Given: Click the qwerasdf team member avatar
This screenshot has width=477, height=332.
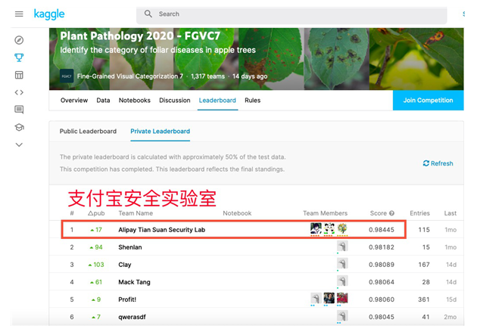Looking at the screenshot, I should click(342, 317).
